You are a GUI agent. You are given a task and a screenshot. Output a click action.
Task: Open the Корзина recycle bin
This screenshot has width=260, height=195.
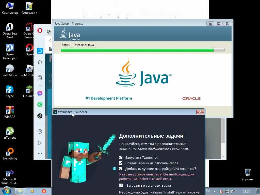(x=247, y=175)
